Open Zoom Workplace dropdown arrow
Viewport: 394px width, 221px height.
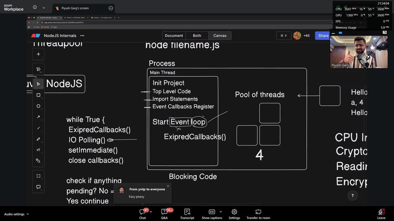click(44, 8)
